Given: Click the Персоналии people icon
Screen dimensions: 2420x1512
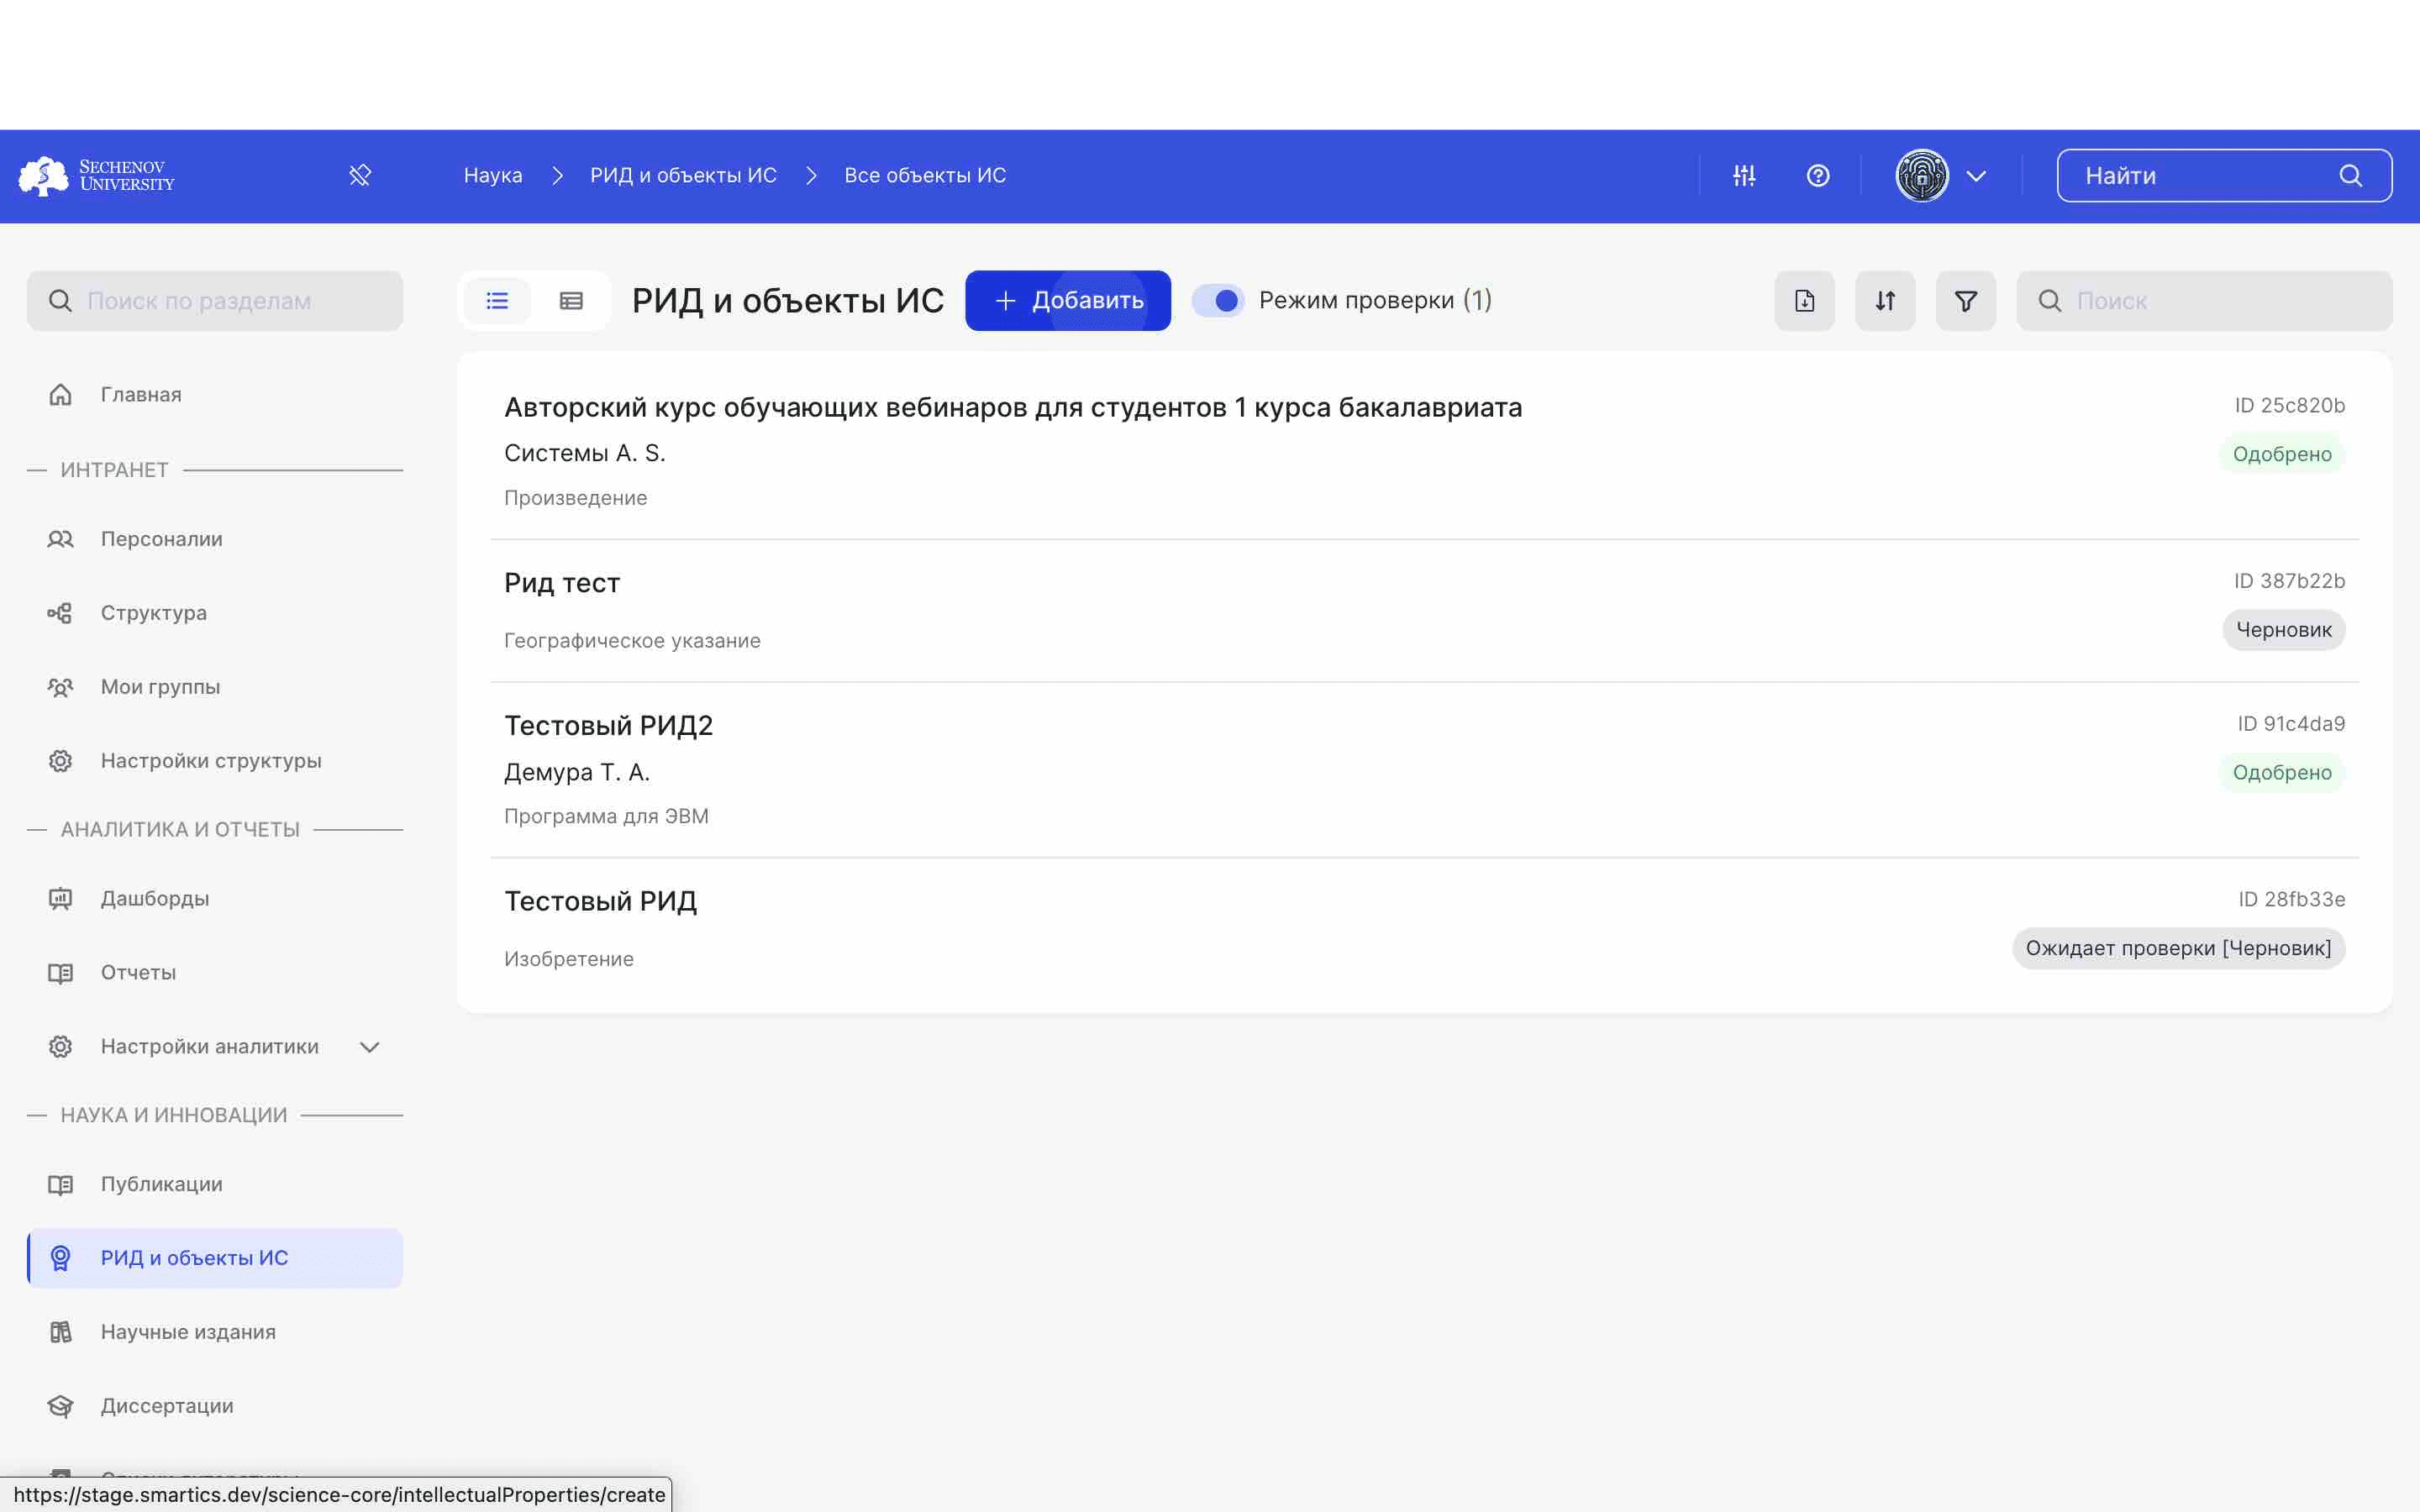Looking at the screenshot, I should (60, 539).
